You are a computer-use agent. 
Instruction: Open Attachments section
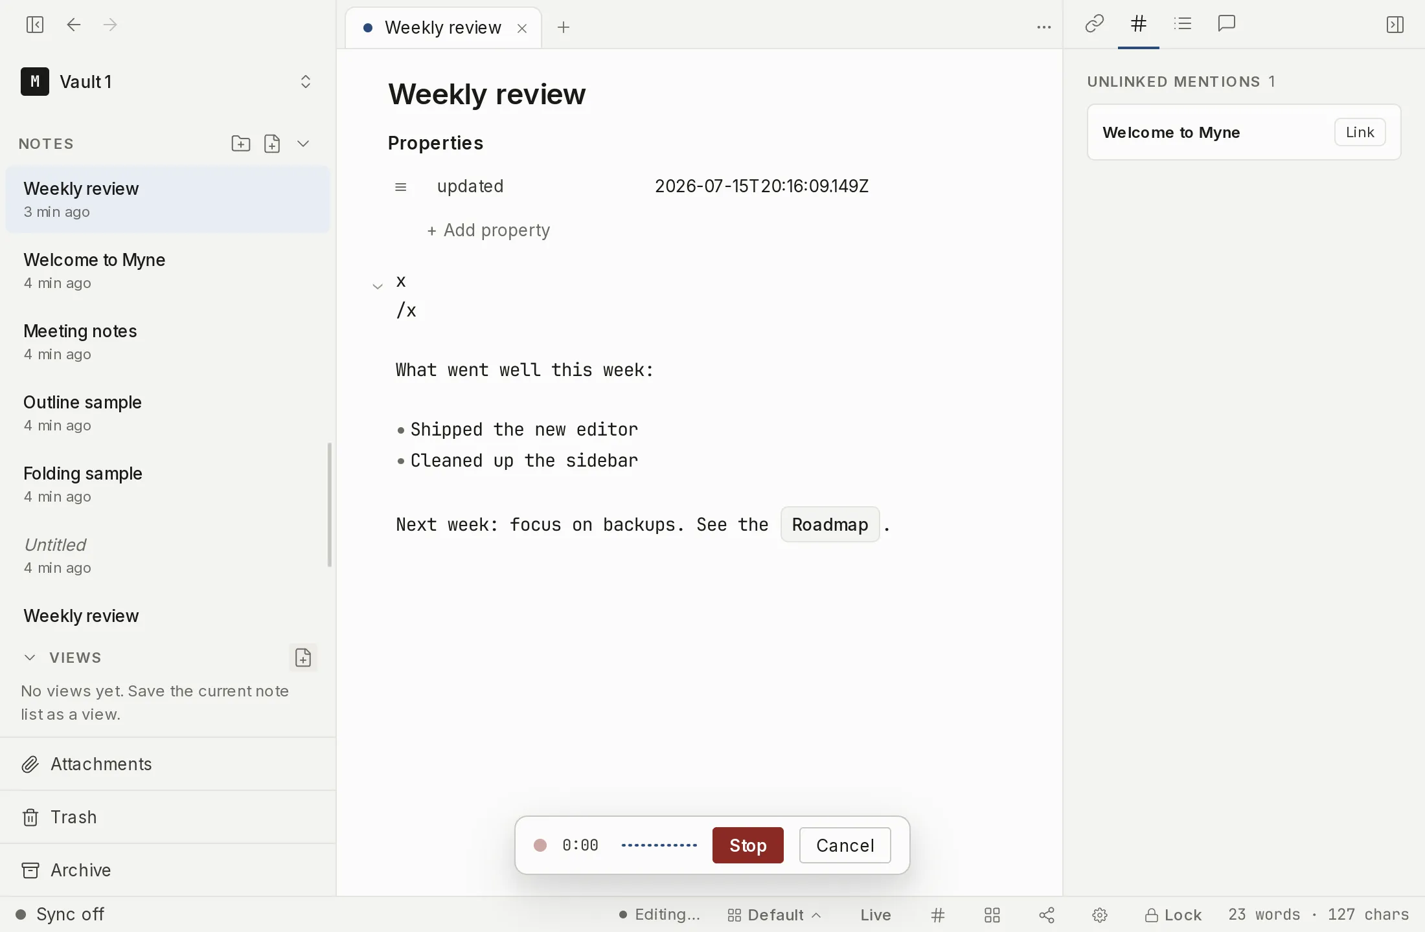click(168, 764)
